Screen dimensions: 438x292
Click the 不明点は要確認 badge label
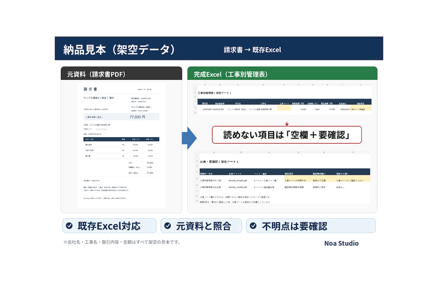[x=294, y=226]
